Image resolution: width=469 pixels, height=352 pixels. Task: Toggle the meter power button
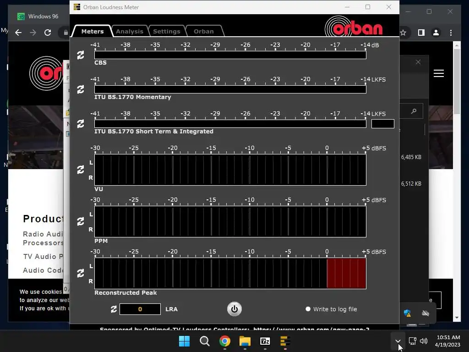234,309
